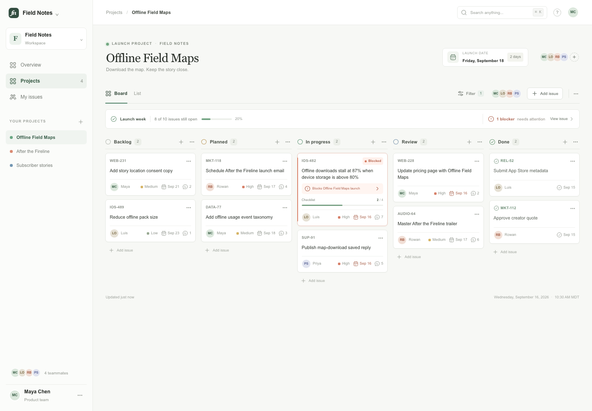Toggle REL-52 completed check circle
This screenshot has height=411, width=592.
click(x=496, y=161)
